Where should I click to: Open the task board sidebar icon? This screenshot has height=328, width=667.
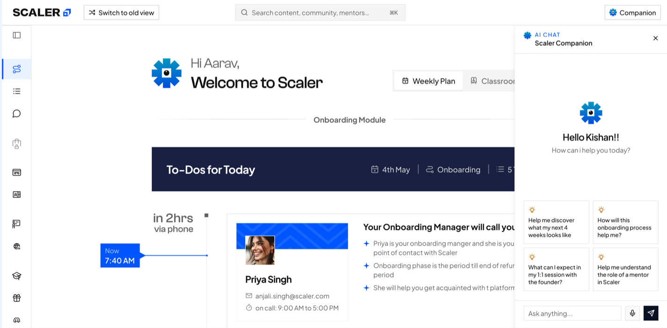pos(17,224)
